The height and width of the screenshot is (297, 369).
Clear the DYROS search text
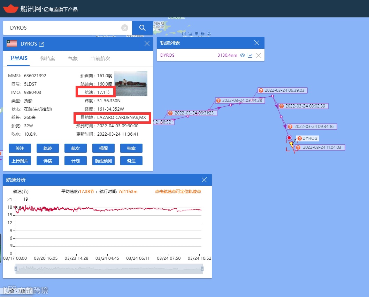pos(124,28)
